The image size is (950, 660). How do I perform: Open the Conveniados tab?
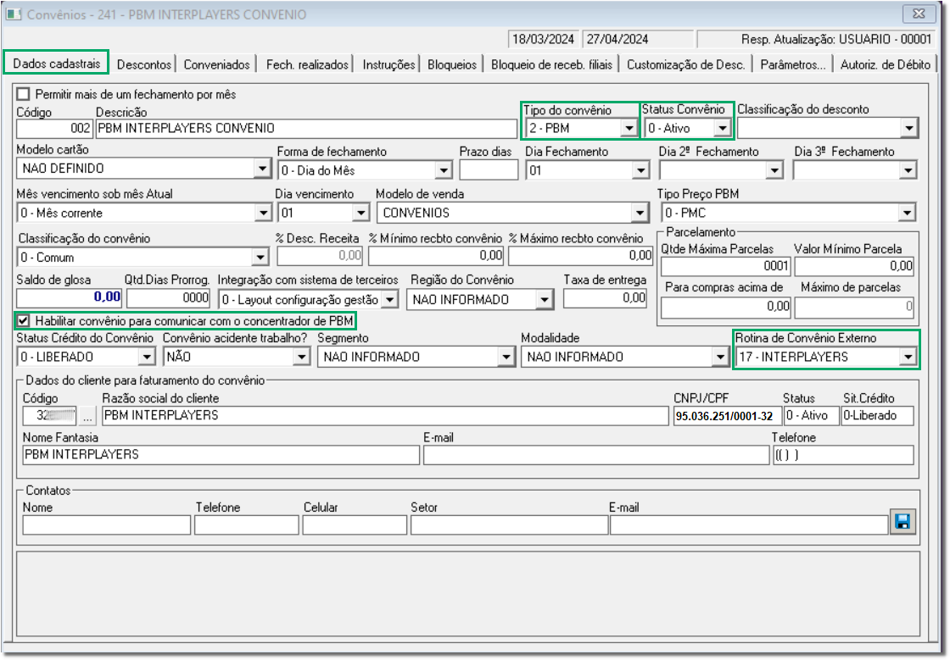pos(217,64)
